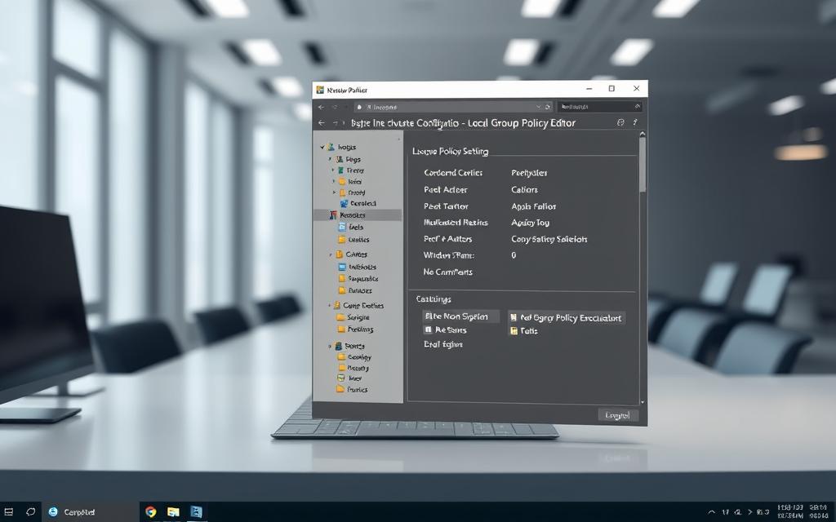Open the 'Rerai' folder icon in the tree
836x522 pixels.
pyautogui.click(x=342, y=182)
